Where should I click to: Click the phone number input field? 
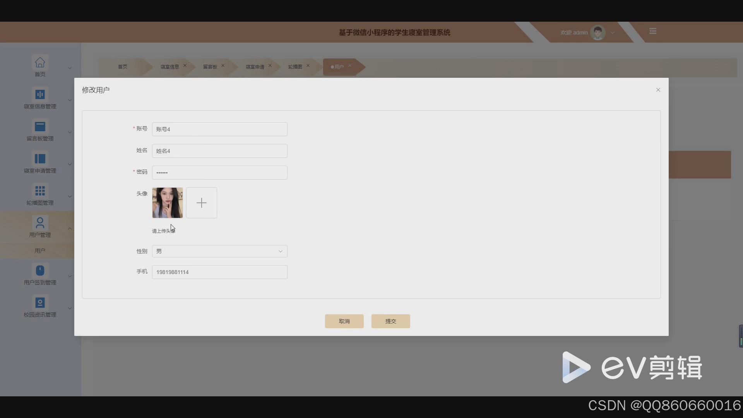pos(219,272)
